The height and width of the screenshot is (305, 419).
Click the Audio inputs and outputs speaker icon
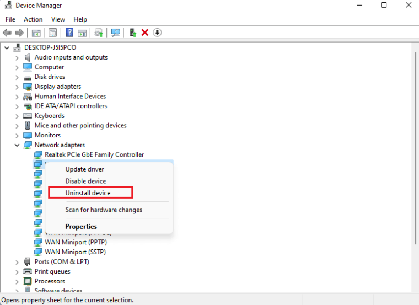click(27, 57)
